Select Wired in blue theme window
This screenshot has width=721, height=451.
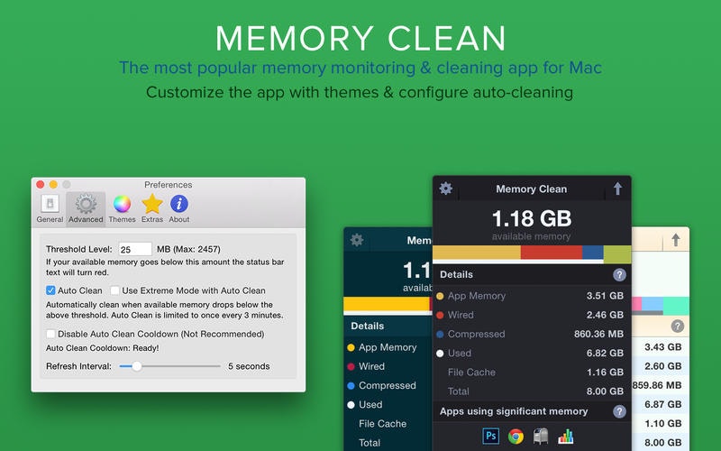point(371,366)
